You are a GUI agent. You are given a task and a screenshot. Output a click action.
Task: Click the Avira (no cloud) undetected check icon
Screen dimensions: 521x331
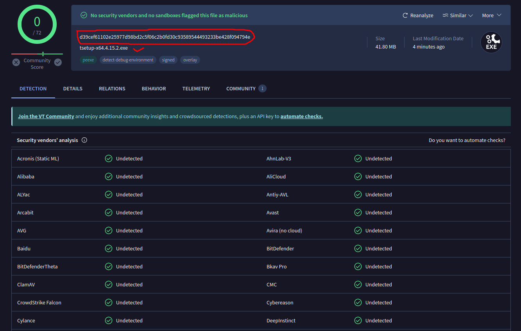point(358,230)
